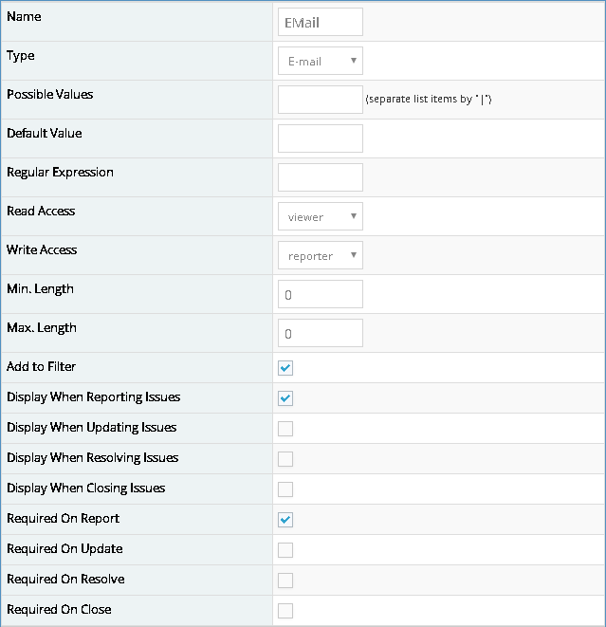
Task: Click the Name input field
Action: tap(321, 22)
